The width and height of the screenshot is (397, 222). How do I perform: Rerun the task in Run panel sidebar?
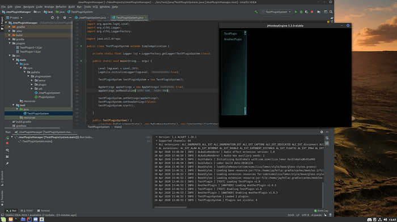coord(7,138)
